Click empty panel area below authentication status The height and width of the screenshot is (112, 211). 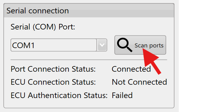point(89,104)
